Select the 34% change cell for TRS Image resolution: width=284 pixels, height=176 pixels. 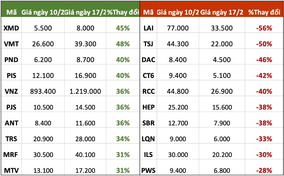(123, 139)
